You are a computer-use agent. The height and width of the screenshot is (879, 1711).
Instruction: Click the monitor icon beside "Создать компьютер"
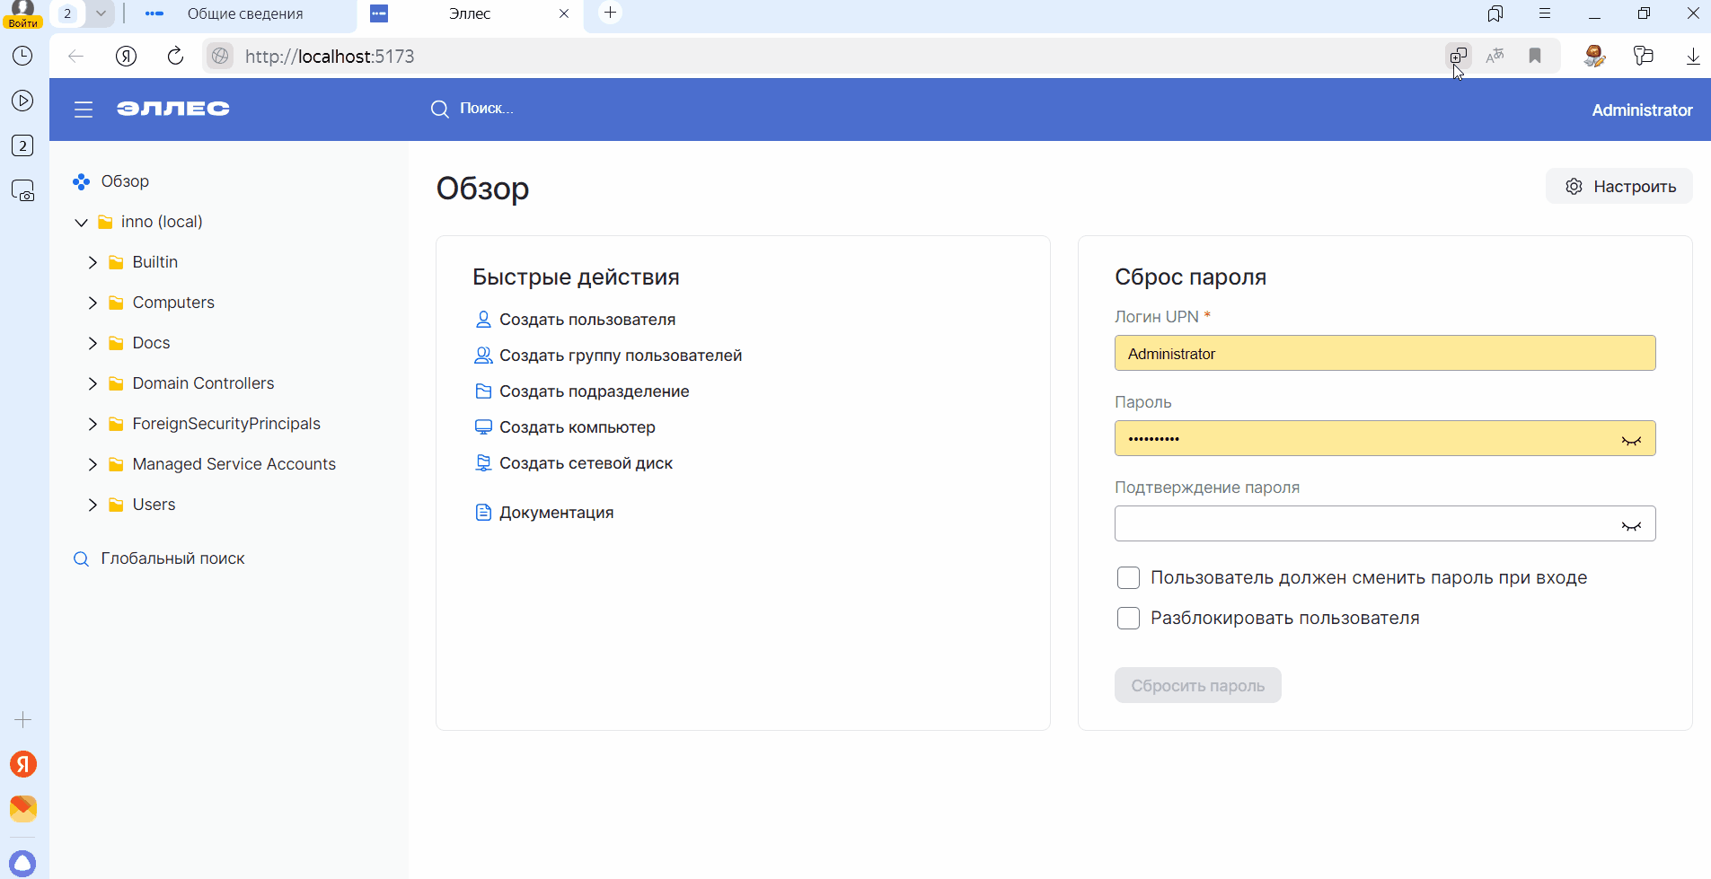pos(484,426)
